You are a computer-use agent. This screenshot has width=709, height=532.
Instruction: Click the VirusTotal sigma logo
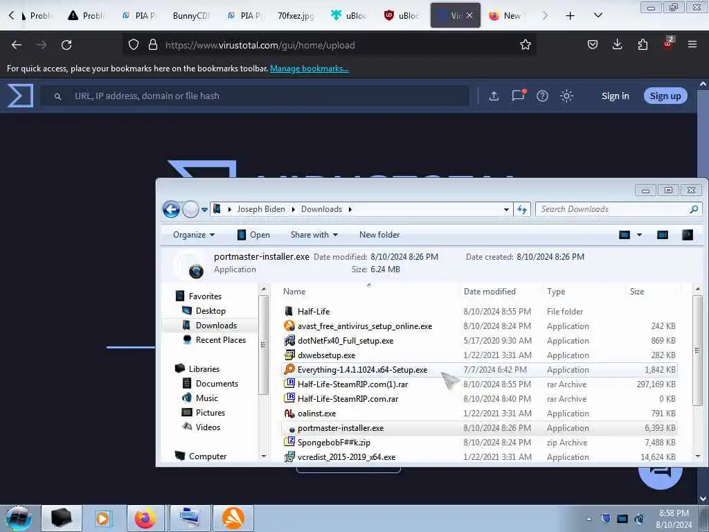(x=20, y=96)
